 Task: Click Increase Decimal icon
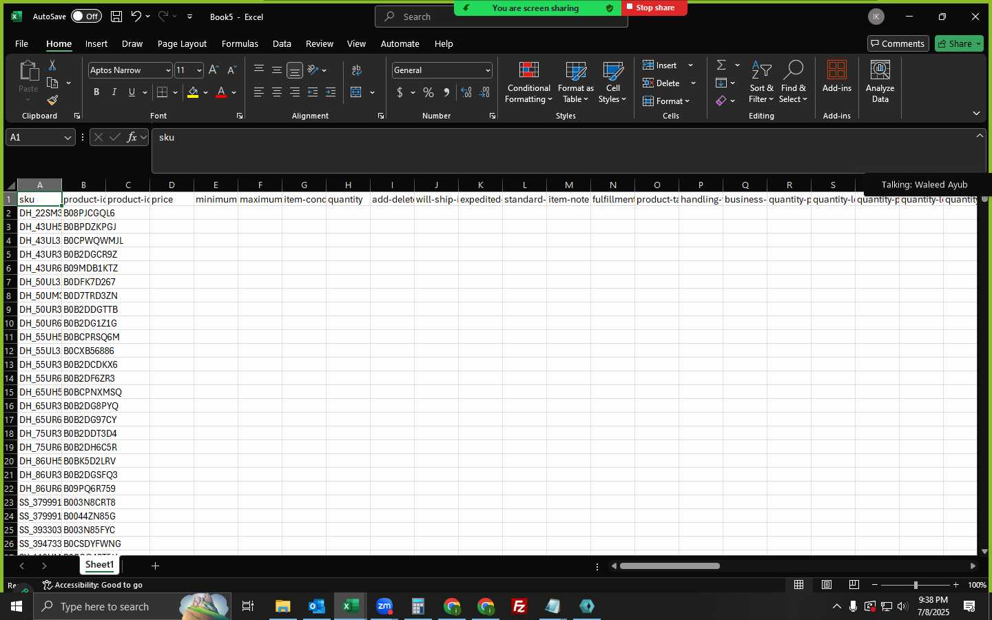[466, 92]
